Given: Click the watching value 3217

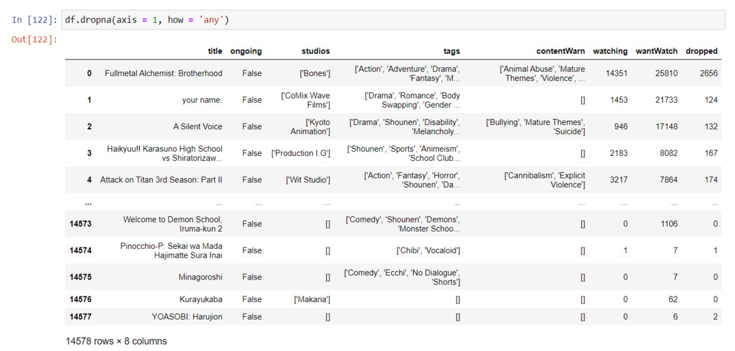Looking at the screenshot, I should [619, 180].
